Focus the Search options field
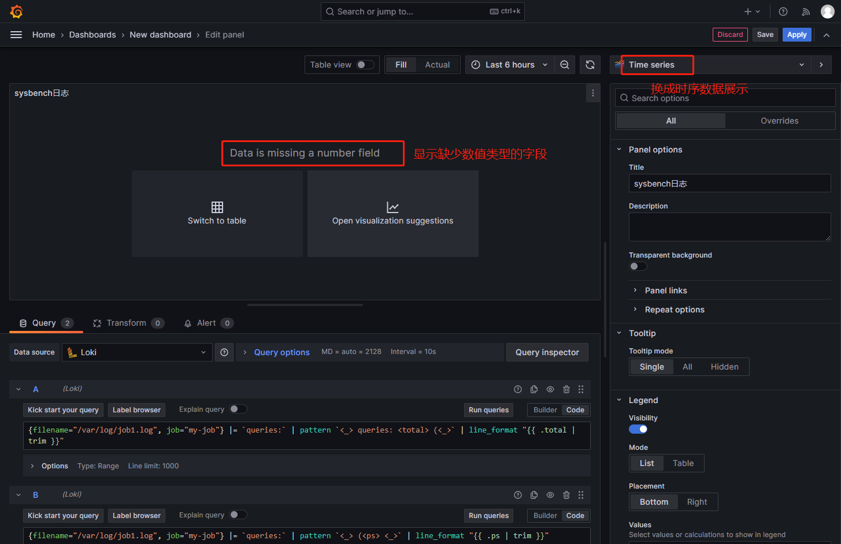The width and height of the screenshot is (841, 544). click(x=725, y=98)
